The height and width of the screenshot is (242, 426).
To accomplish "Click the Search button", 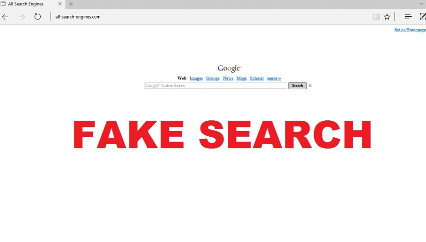I will (x=297, y=86).
